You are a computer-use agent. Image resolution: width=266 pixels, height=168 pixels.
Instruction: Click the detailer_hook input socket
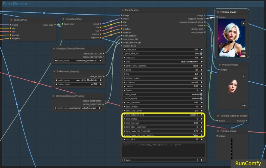[x=122, y=46]
